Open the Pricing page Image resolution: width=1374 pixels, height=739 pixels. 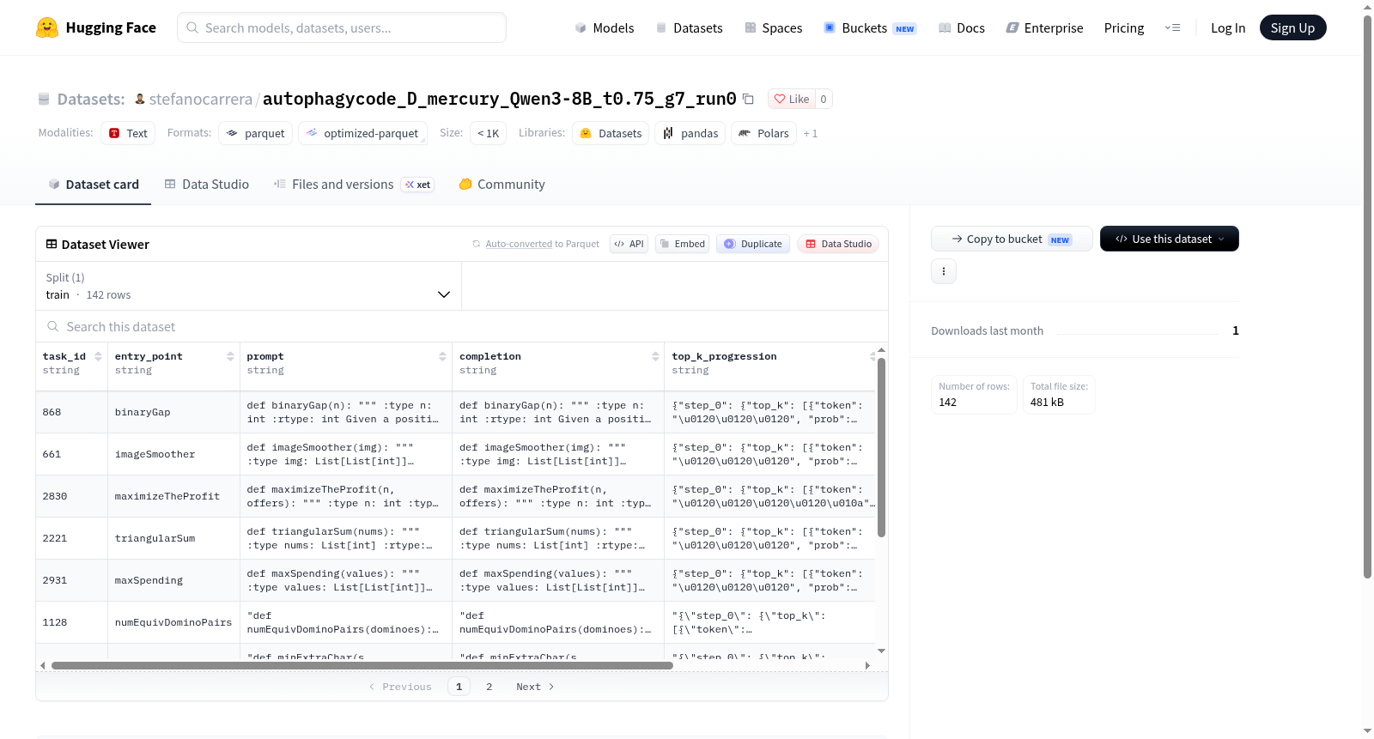[1124, 27]
